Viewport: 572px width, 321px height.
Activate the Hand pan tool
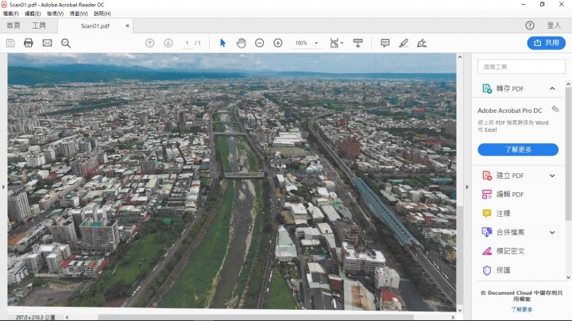tap(242, 43)
